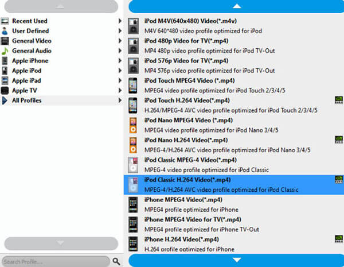The height and width of the screenshot is (267, 344).
Task: Select iPod 576p Video for TV(*.mp4) title
Action: coord(186,61)
